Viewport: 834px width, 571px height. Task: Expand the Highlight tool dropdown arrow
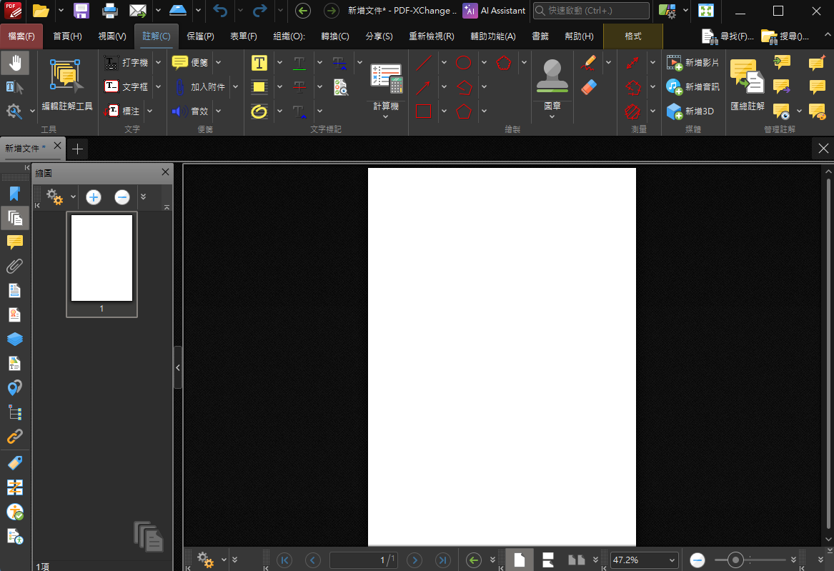[279, 63]
